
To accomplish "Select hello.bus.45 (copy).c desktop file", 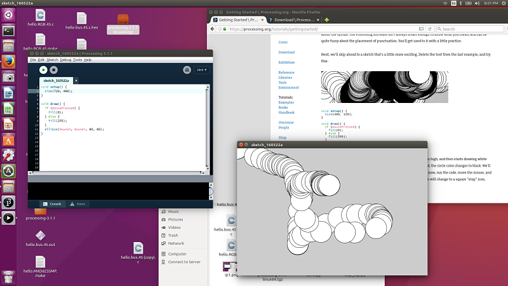I will (x=138, y=252).
